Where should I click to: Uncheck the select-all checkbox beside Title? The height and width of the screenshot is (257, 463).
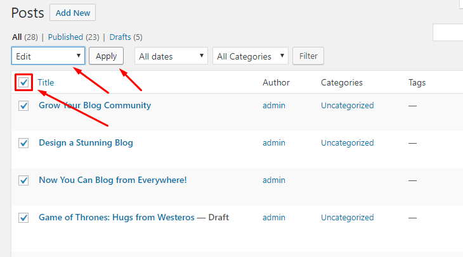(23, 82)
